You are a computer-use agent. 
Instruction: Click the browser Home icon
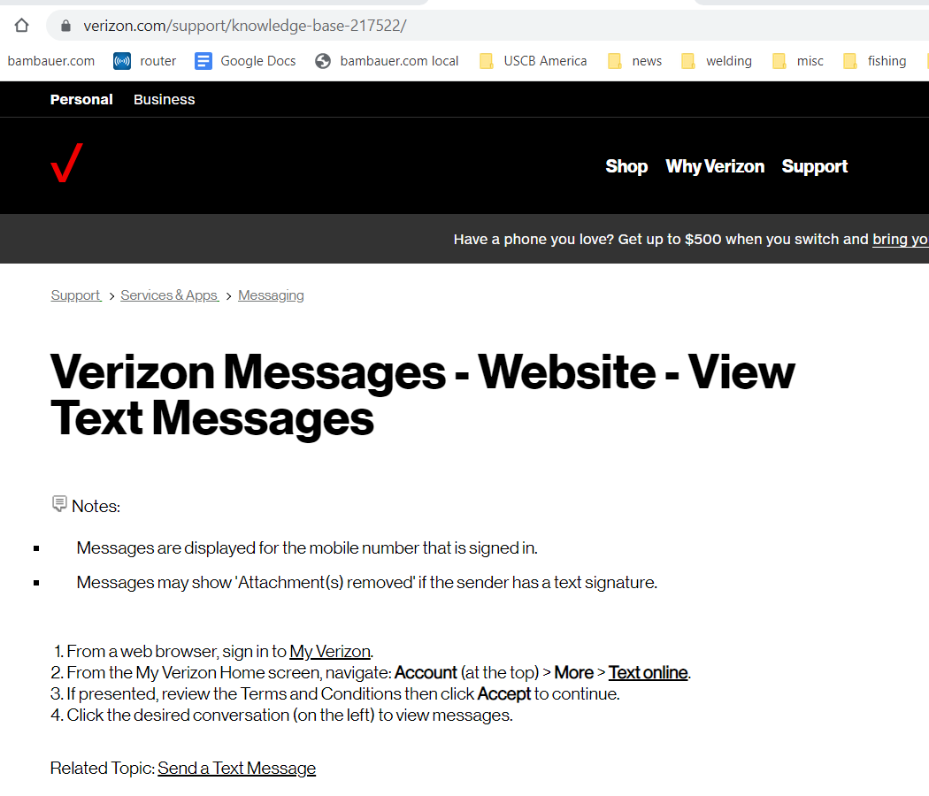point(22,26)
